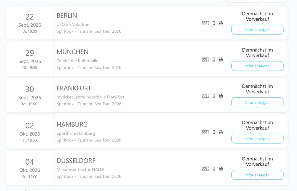Click the print-at-home printer icon for München
The width and height of the screenshot is (297, 191).
(x=221, y=59)
